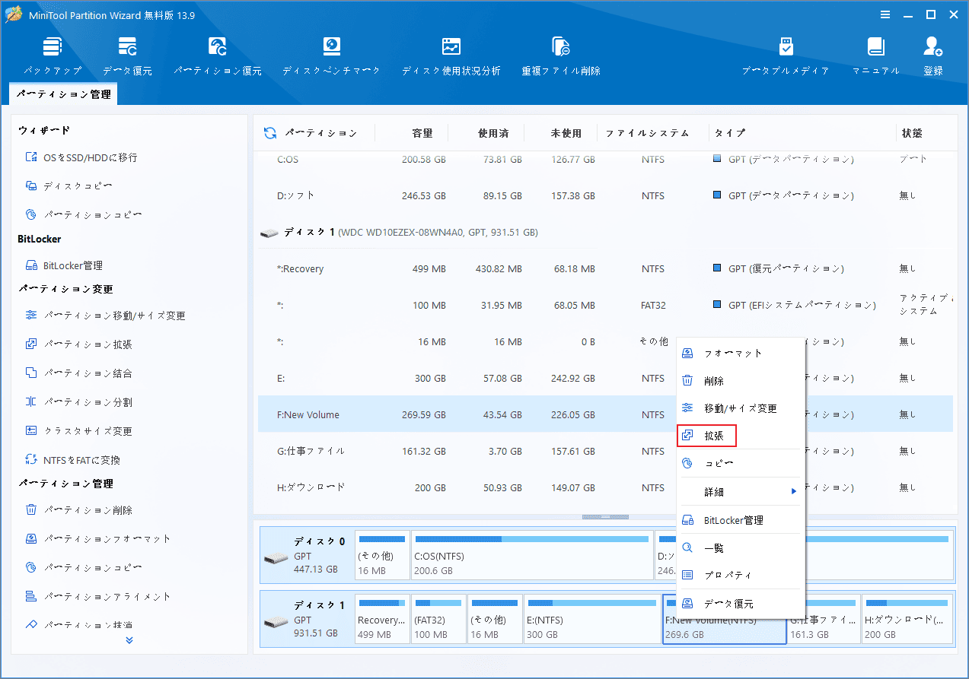Open ディスクベンチマーク tool
The image size is (969, 679).
331,56
